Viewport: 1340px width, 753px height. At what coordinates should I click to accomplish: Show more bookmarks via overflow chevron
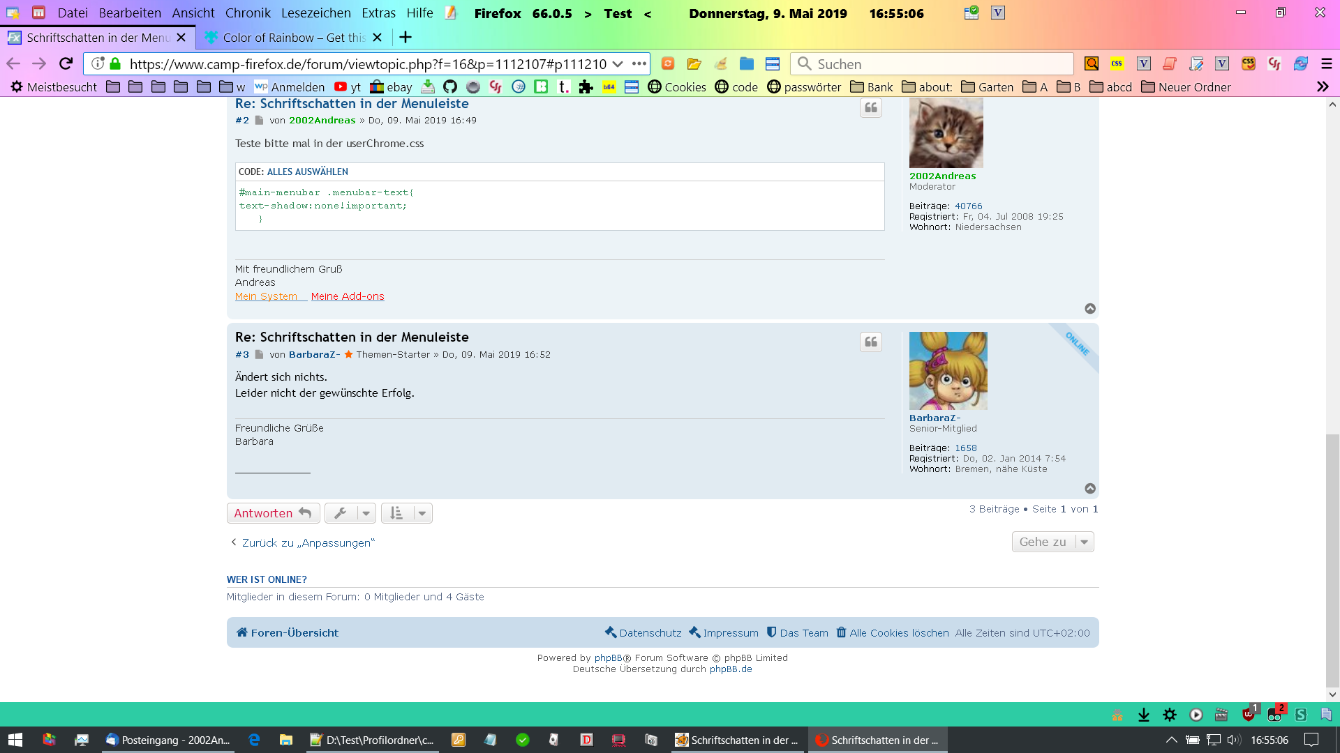(x=1322, y=86)
